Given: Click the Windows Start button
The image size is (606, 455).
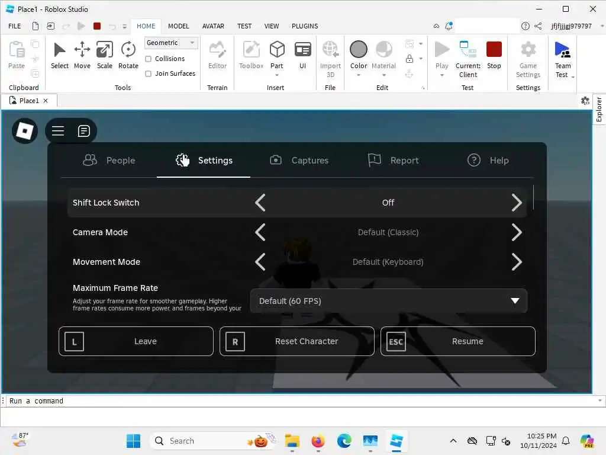Looking at the screenshot, I should pyautogui.click(x=134, y=441).
